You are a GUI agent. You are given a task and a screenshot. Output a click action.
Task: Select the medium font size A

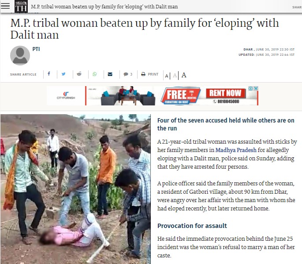click(175, 75)
